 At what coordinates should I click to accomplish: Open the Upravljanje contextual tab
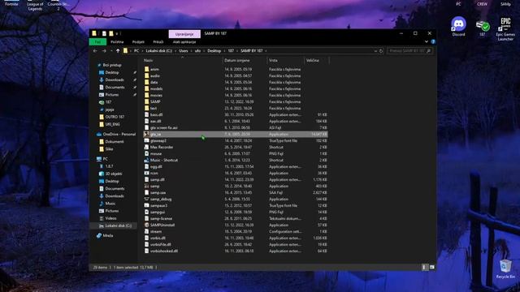tap(184, 34)
